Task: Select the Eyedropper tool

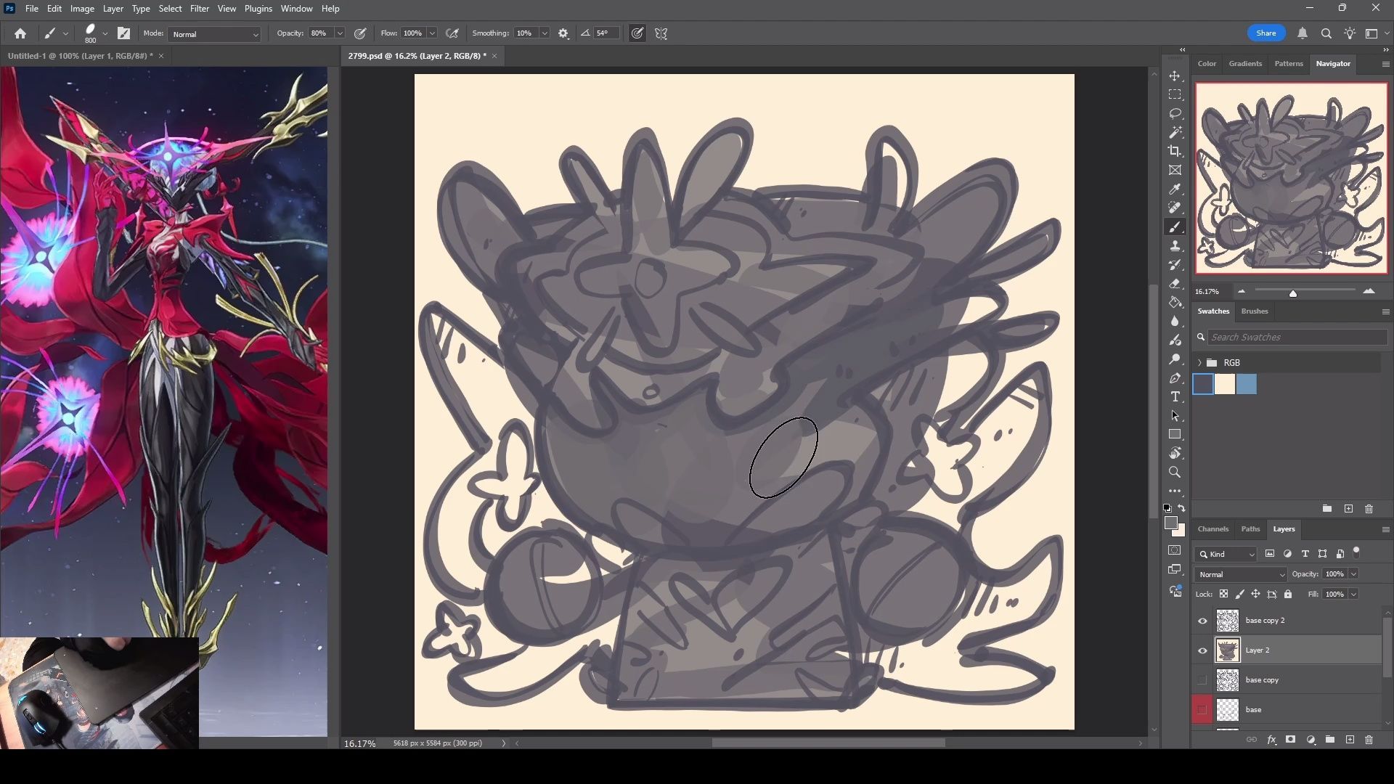Action: (x=1175, y=189)
